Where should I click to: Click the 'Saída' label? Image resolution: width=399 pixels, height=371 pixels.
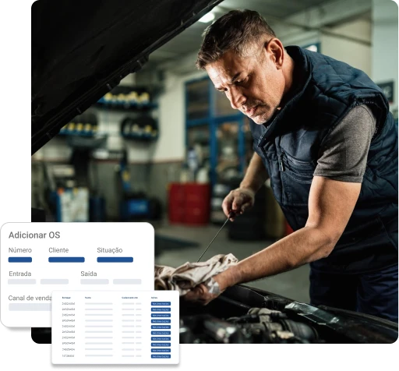tap(89, 274)
